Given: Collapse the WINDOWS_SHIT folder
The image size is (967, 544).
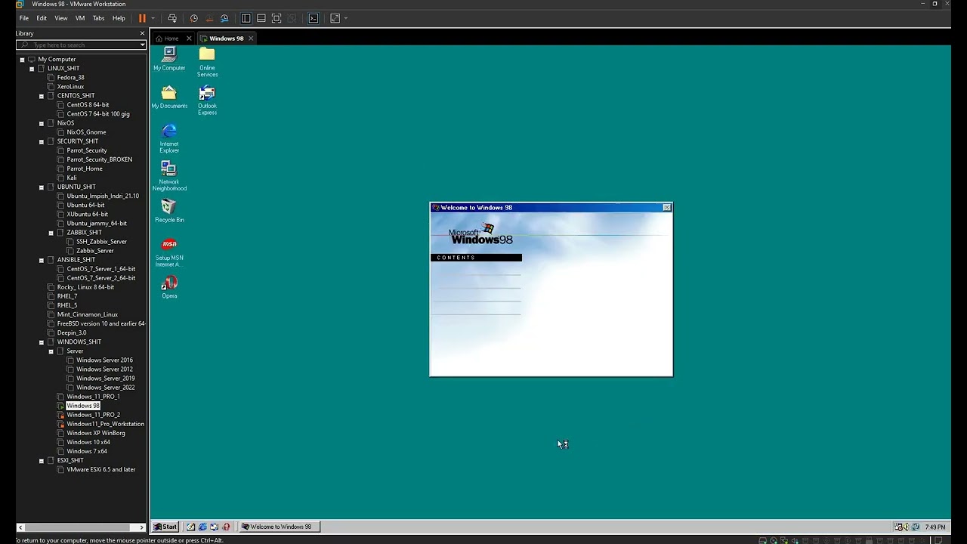Looking at the screenshot, I should (42, 342).
